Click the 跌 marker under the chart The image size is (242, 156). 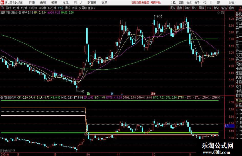pyautogui.click(x=88, y=93)
